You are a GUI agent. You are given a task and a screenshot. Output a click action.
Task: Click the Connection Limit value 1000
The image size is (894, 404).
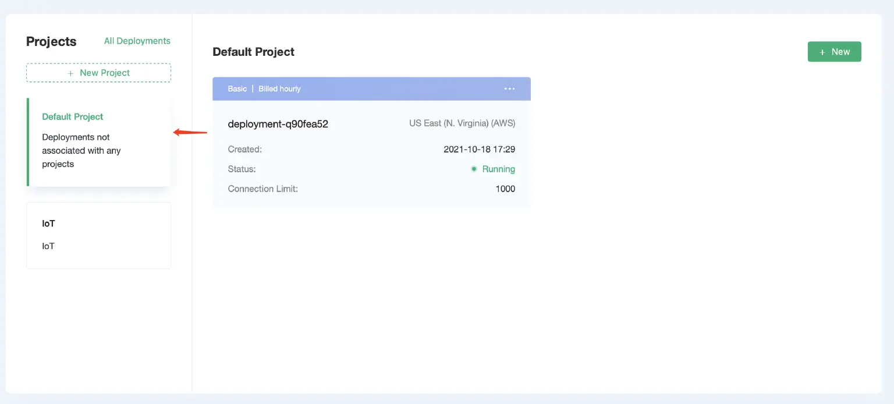pyautogui.click(x=506, y=189)
